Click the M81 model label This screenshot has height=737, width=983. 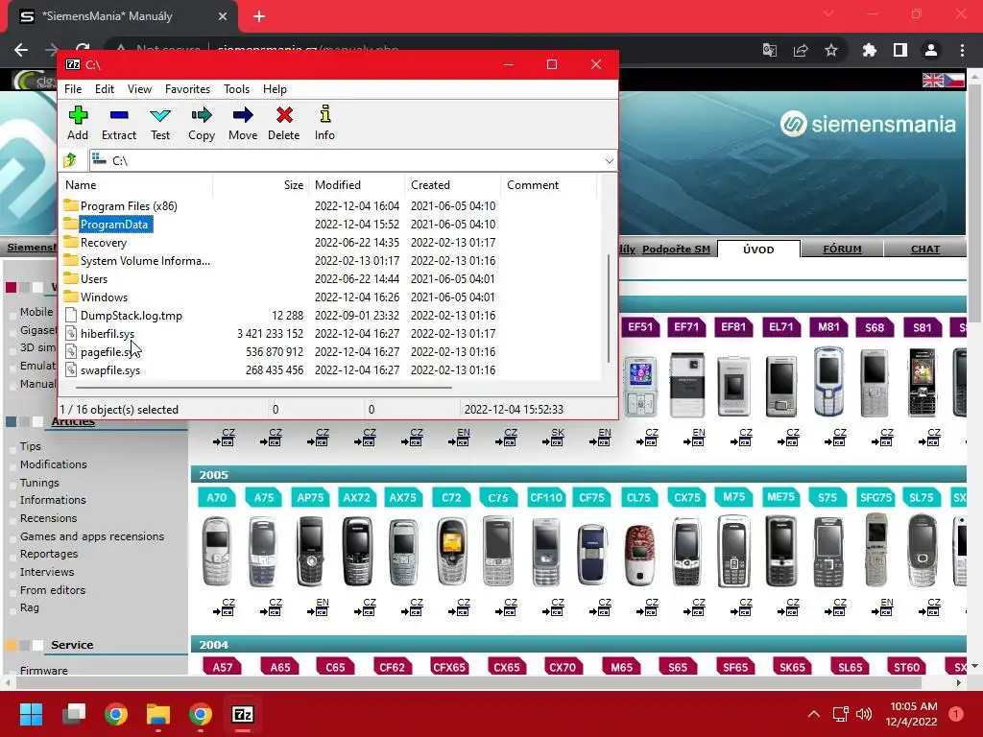point(828,327)
